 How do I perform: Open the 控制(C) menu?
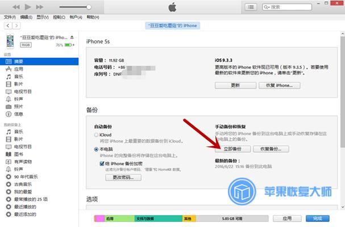click(x=59, y=17)
